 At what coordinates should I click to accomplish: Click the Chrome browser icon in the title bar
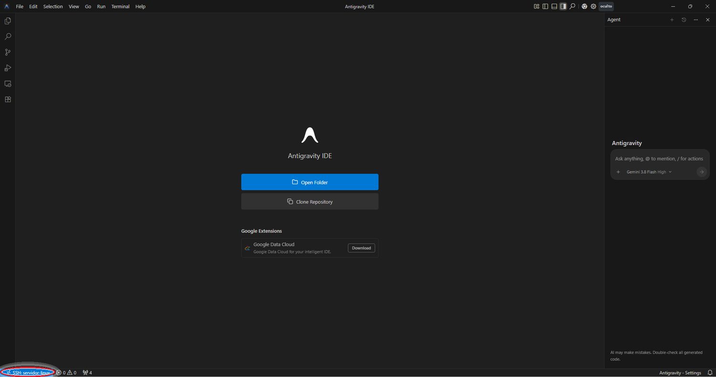(x=584, y=7)
